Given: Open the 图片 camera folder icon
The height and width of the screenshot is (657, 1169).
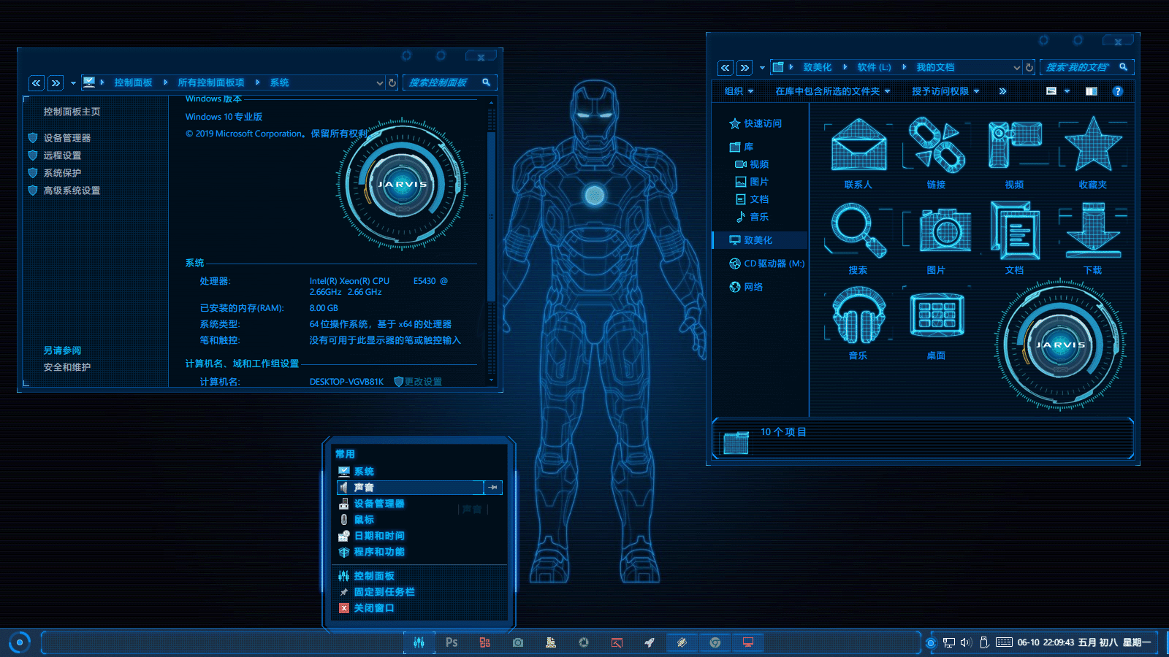Looking at the screenshot, I should click(937, 231).
